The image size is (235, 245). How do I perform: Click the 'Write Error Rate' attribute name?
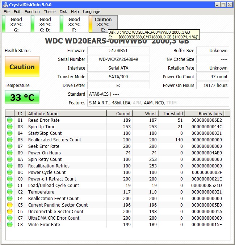click(x=44, y=225)
